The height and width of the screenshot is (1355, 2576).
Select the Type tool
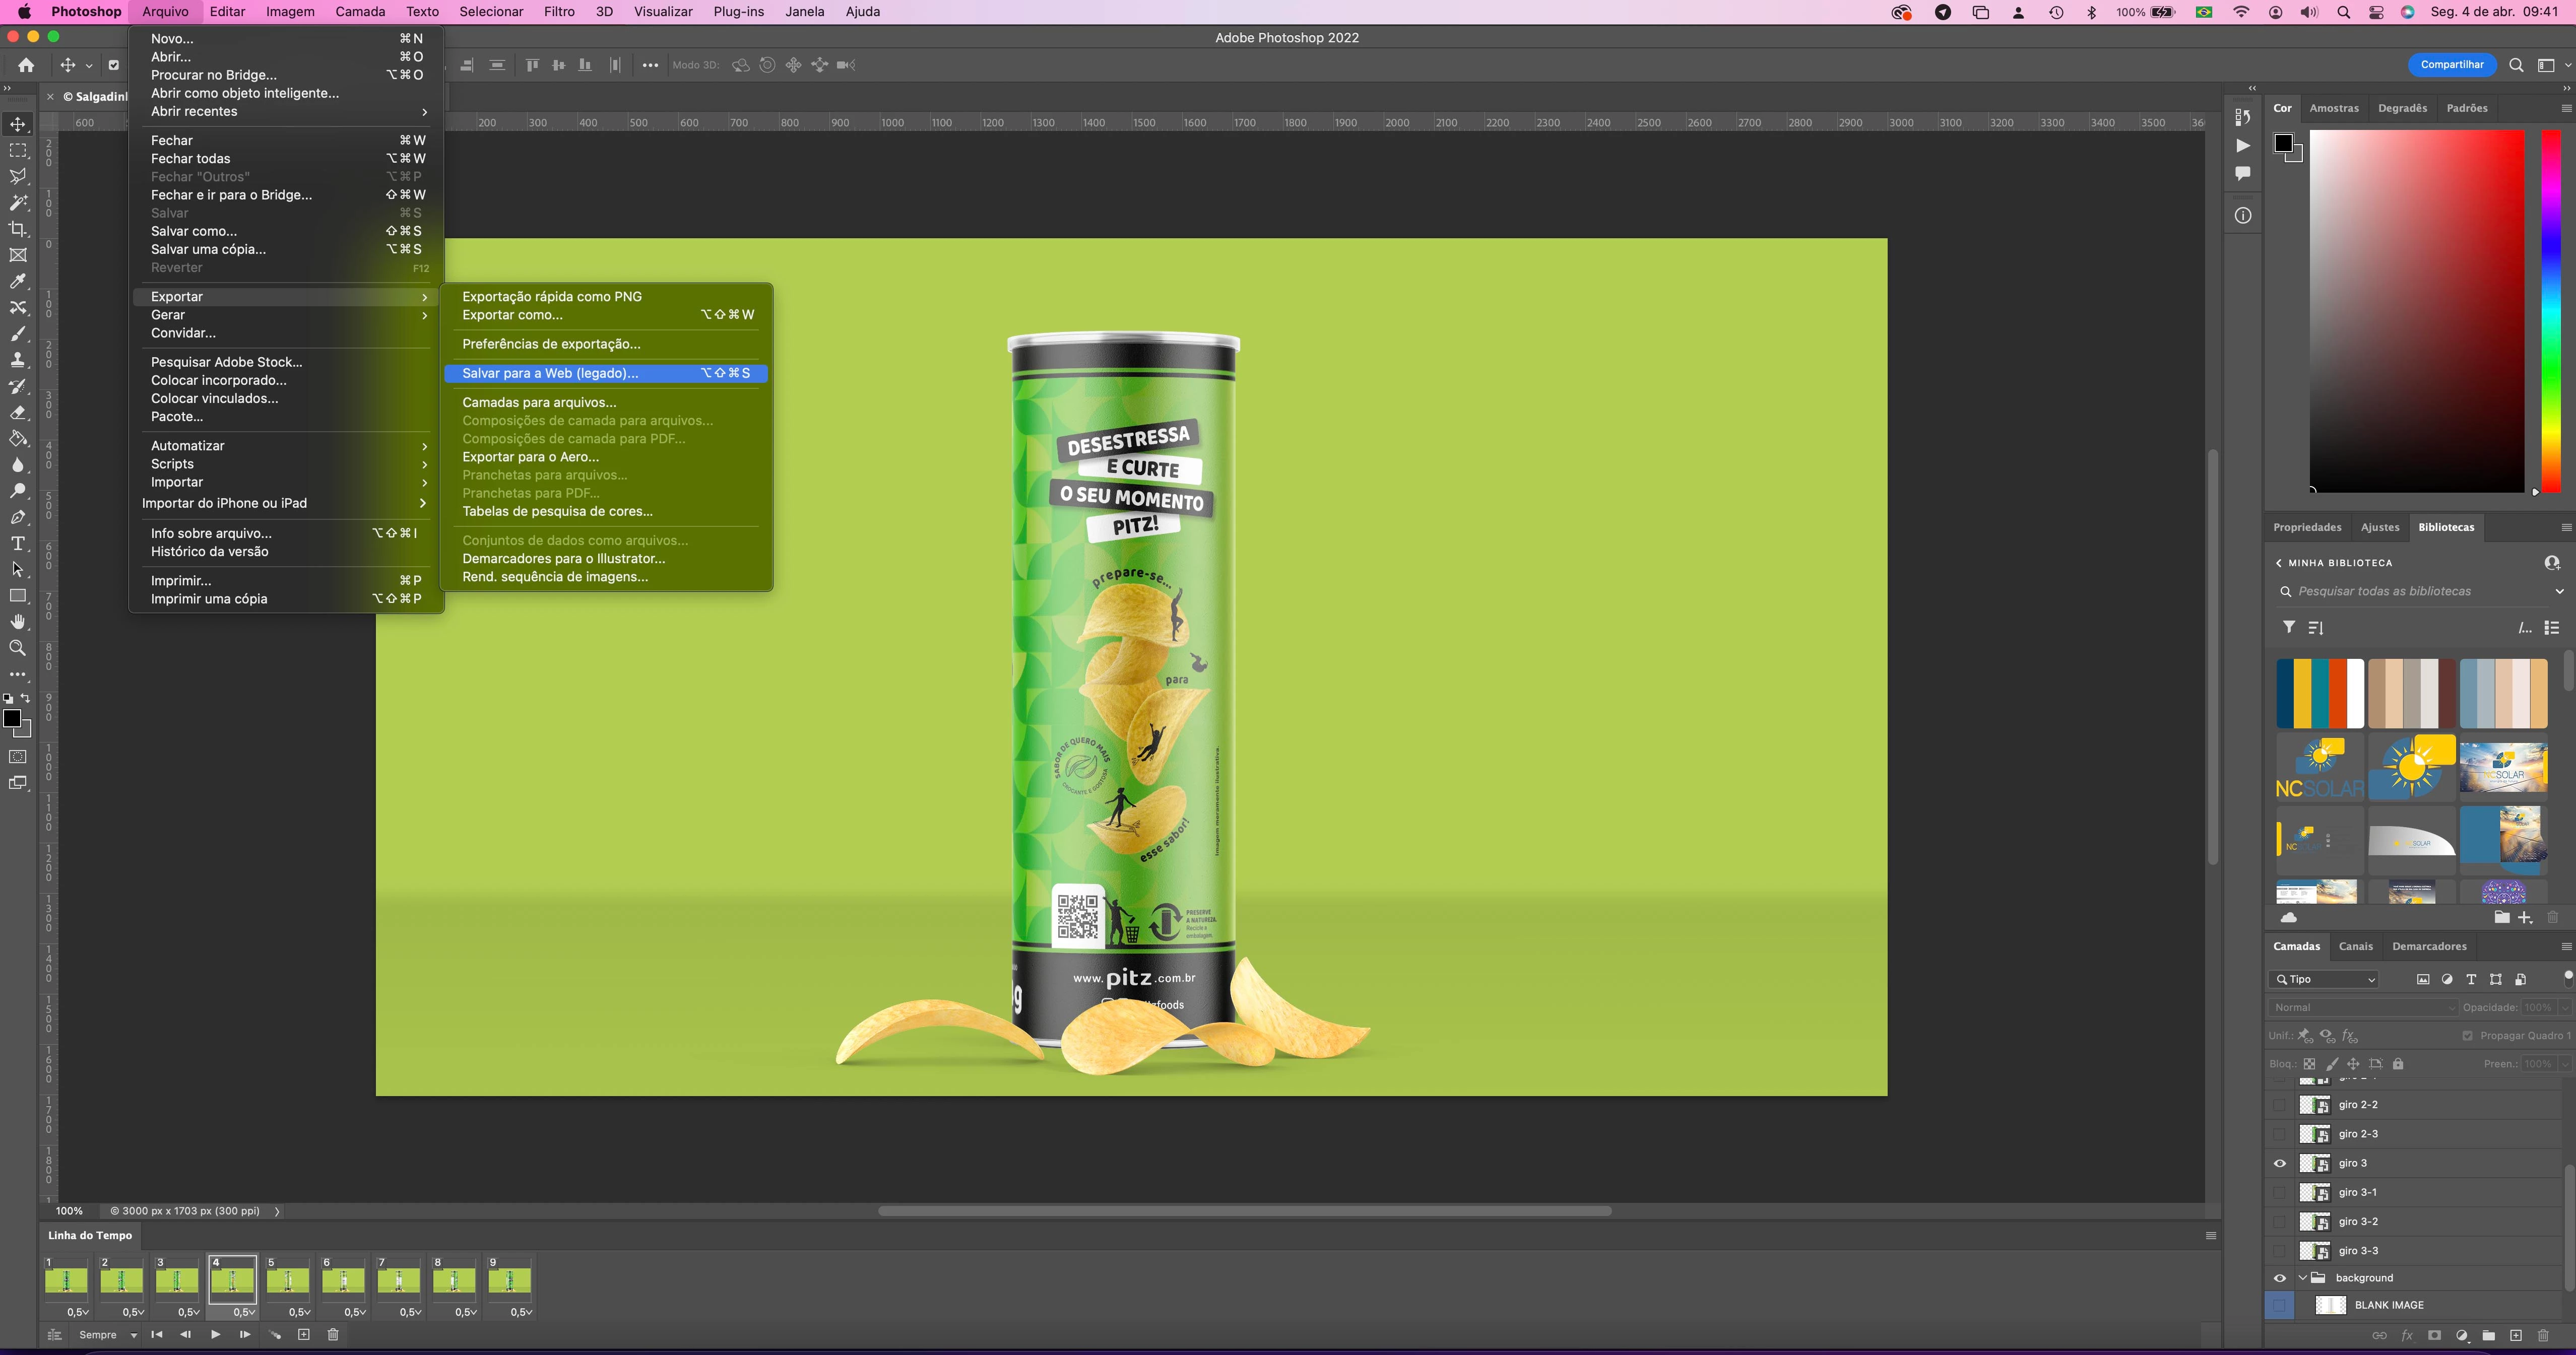[x=18, y=544]
